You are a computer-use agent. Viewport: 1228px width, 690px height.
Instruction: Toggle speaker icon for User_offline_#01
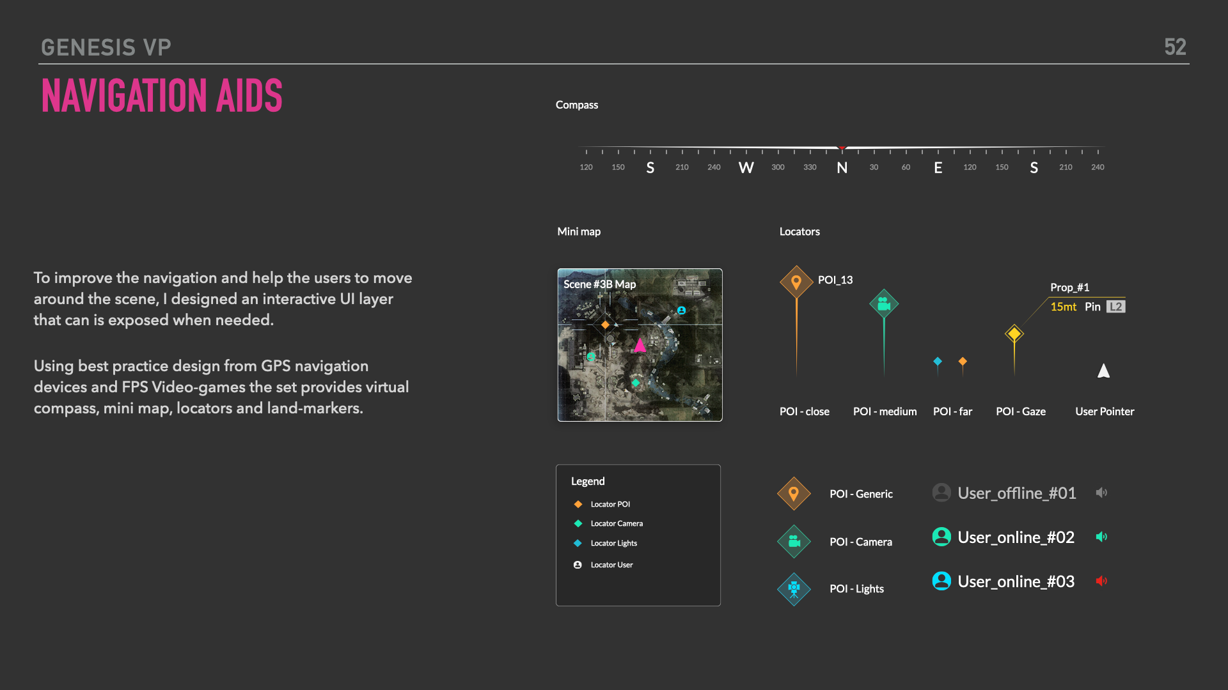point(1101,493)
